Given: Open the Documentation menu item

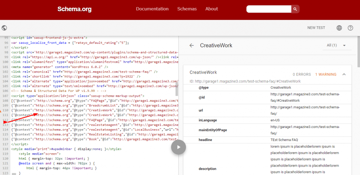Looking at the screenshot, I should tap(152, 9).
